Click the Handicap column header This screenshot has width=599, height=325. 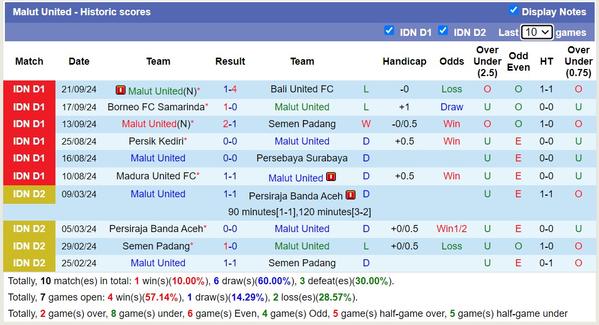(x=404, y=61)
